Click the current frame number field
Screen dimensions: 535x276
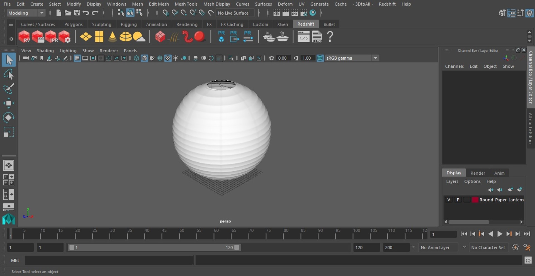pos(443,235)
